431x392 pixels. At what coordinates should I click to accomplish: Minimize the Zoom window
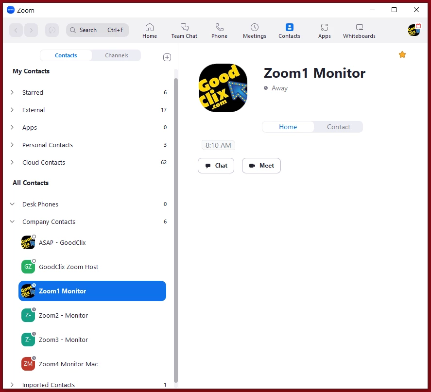(x=372, y=10)
